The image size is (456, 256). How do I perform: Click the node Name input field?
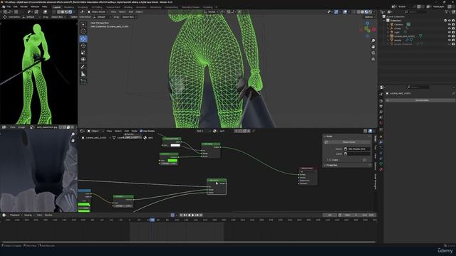(x=357, y=149)
